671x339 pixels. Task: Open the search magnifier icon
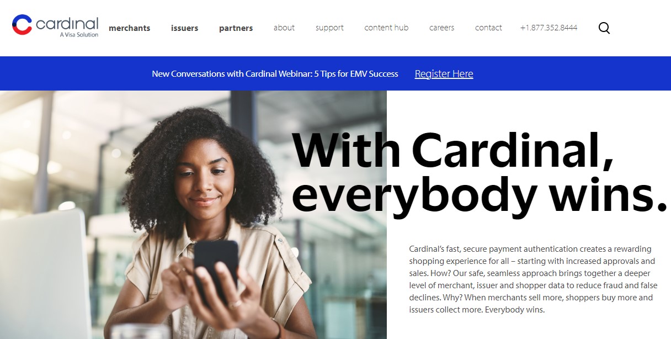[604, 28]
